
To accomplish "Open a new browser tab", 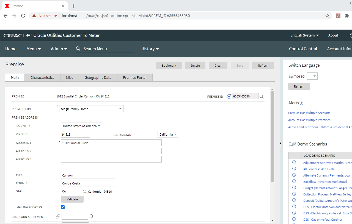I will click(74, 6).
